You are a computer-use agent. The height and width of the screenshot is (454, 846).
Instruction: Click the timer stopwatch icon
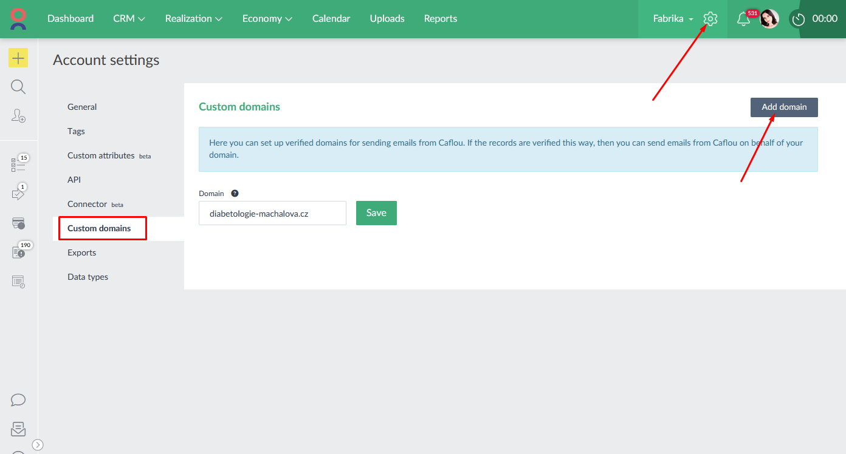point(798,19)
